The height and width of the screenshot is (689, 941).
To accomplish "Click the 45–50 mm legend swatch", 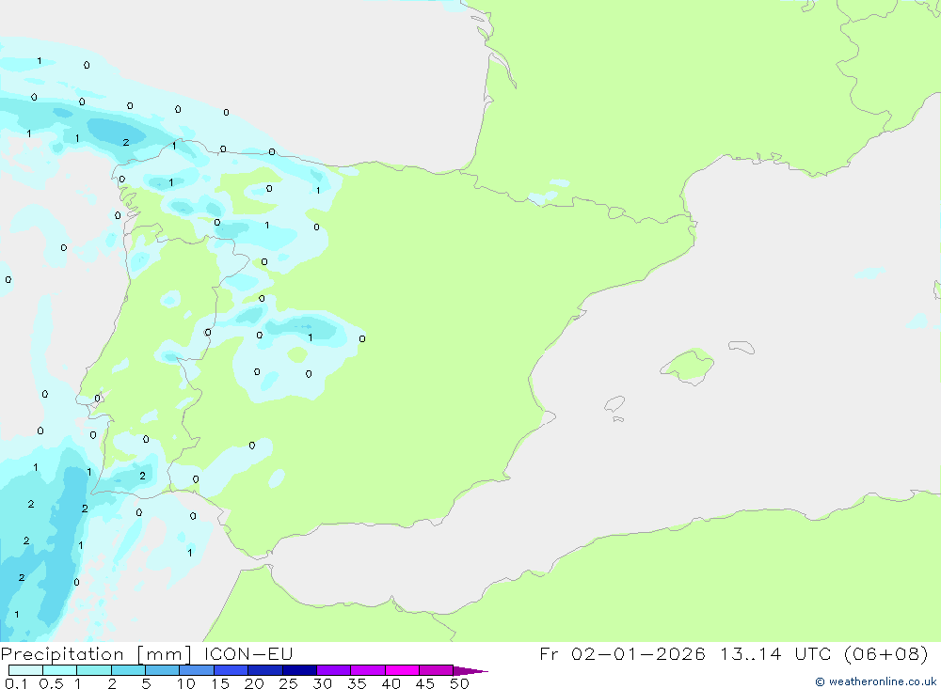I will pos(437,670).
